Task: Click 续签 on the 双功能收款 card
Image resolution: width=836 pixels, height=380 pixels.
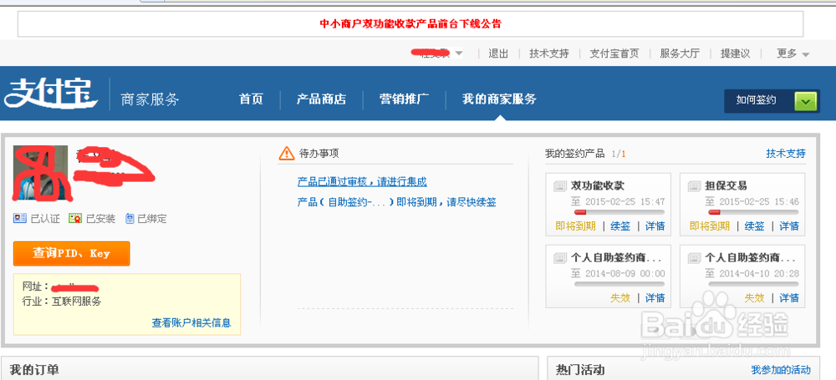Action: click(x=620, y=226)
